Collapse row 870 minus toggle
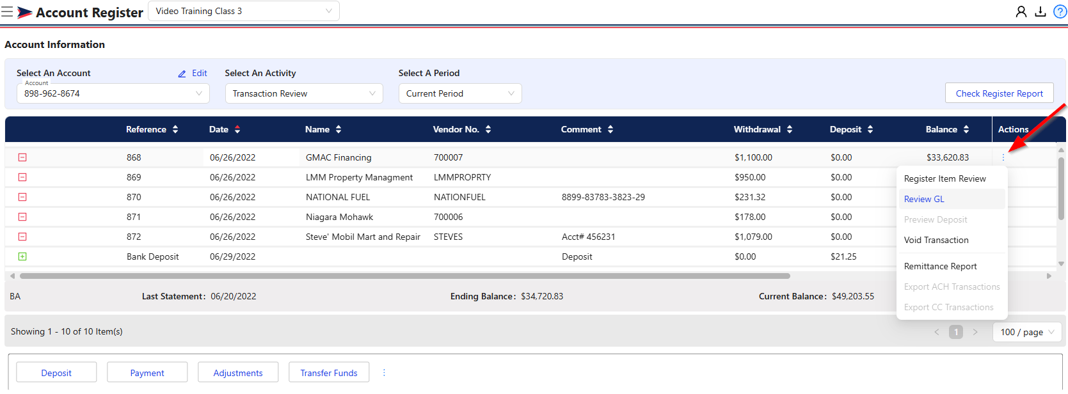Image resolution: width=1068 pixels, height=394 pixels. click(x=22, y=197)
